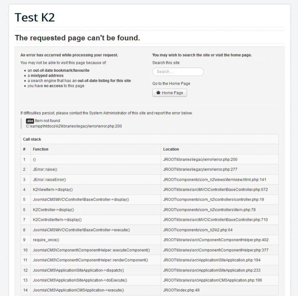The width and height of the screenshot is (298, 296).
Task: Select row 2 JError::raise() function
Action: (45, 169)
